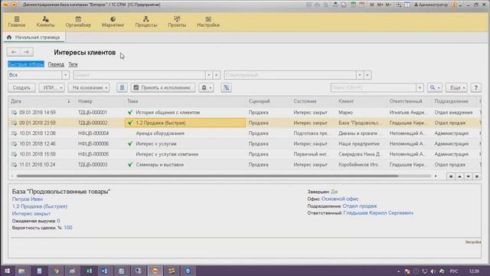Open the Период filter link
Viewport: 490px width, 276px height.
tap(56, 64)
